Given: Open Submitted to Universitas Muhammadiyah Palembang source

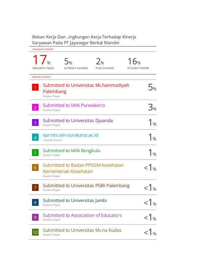Looking at the screenshot, I should point(86,88).
